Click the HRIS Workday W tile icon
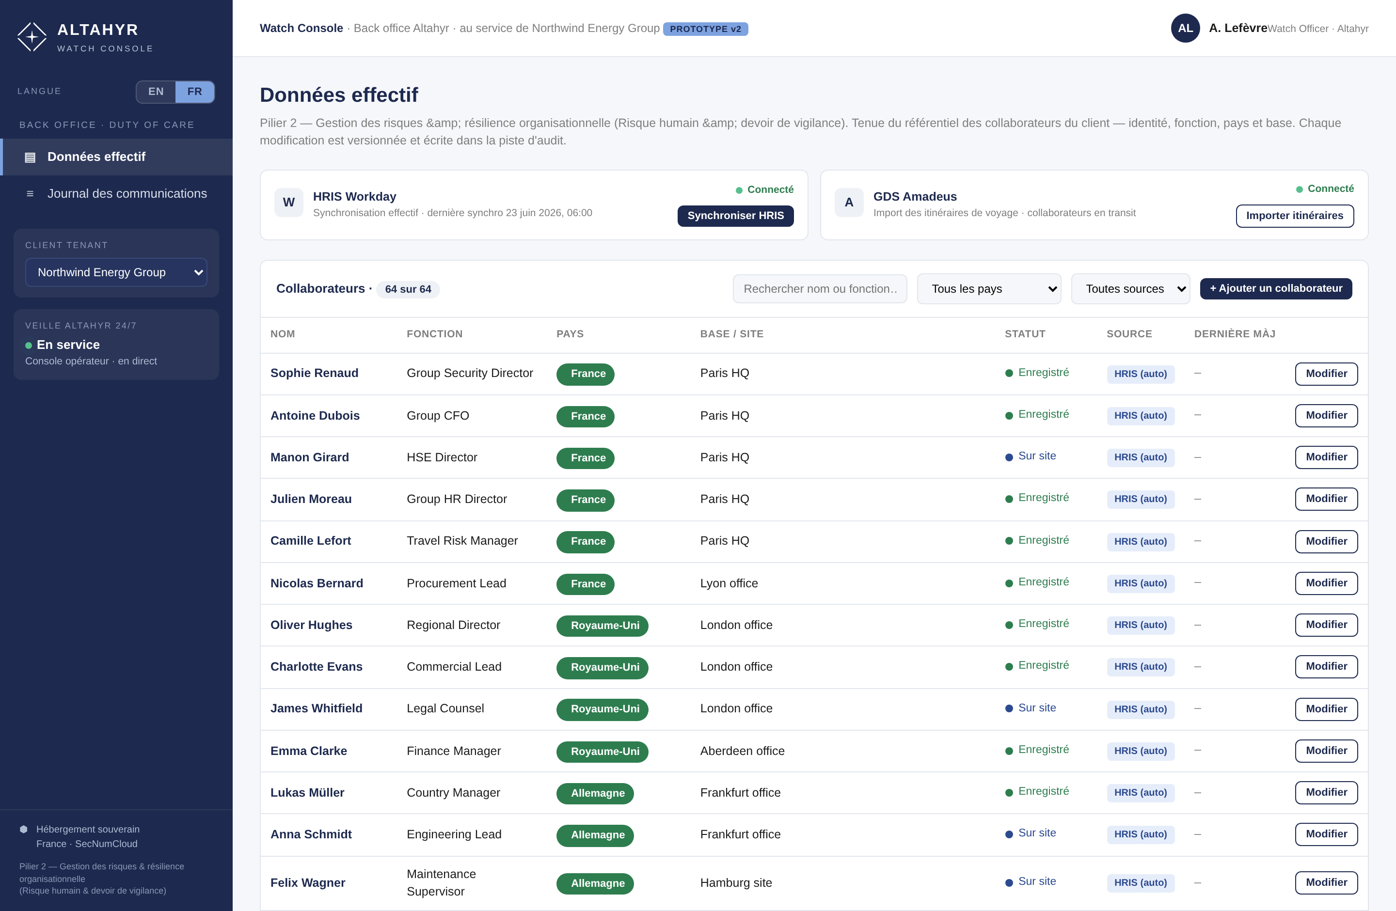1396x911 pixels. [288, 202]
